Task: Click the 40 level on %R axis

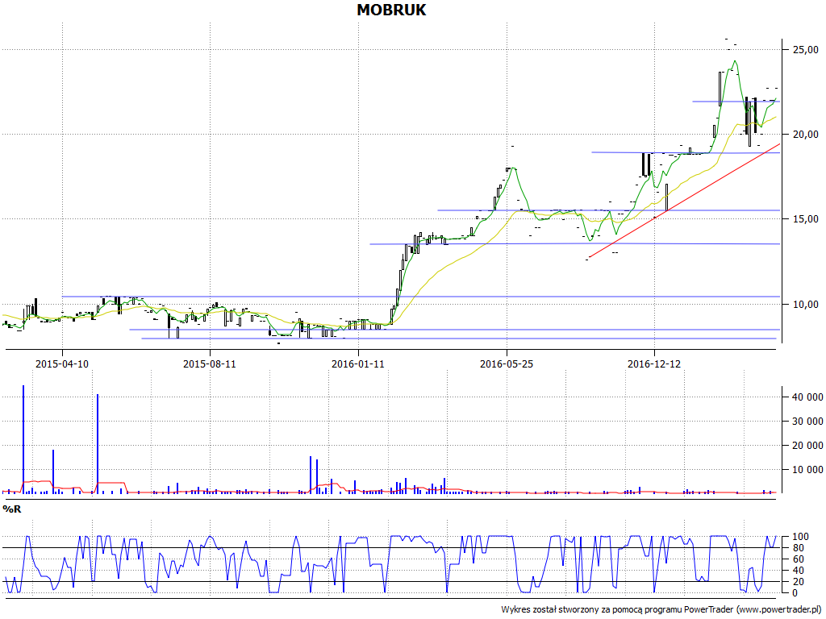Action: click(x=798, y=571)
